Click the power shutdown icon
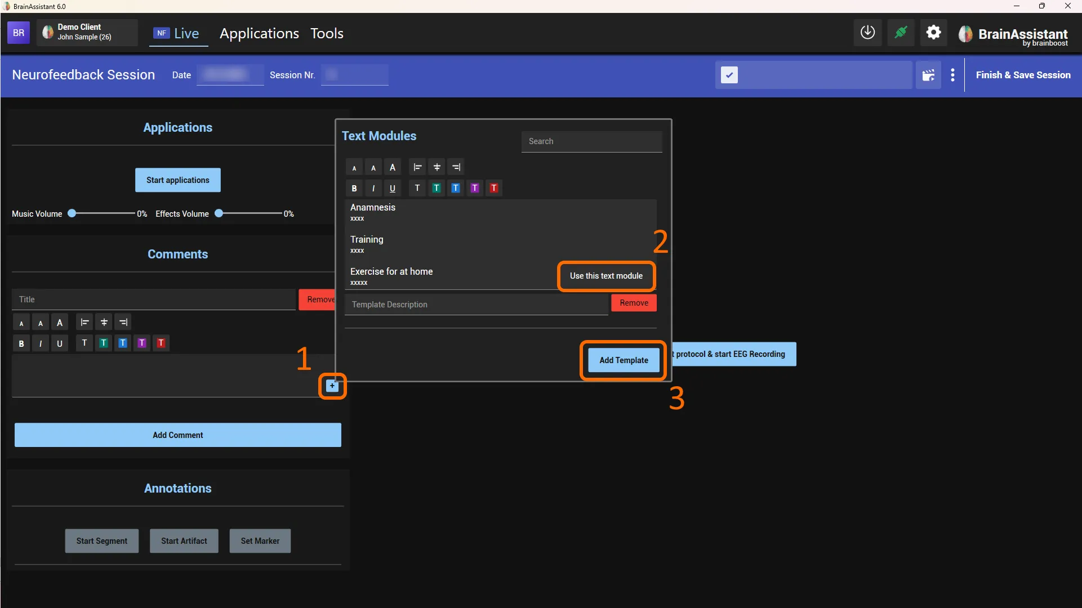 coord(867,33)
